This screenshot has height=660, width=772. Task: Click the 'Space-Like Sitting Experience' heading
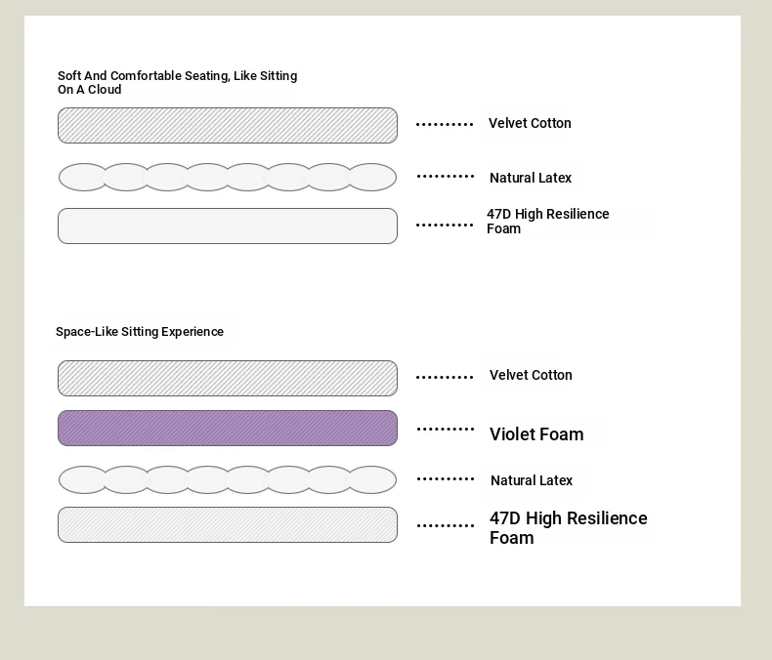pos(140,332)
